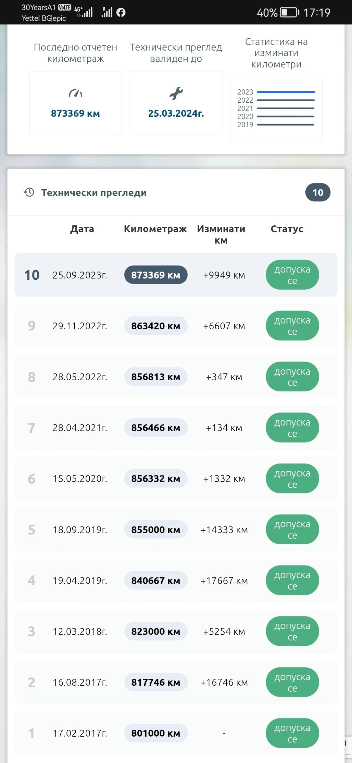Tap the VoLTE indicator icon
This screenshot has height=763, width=352.
tap(64, 7)
